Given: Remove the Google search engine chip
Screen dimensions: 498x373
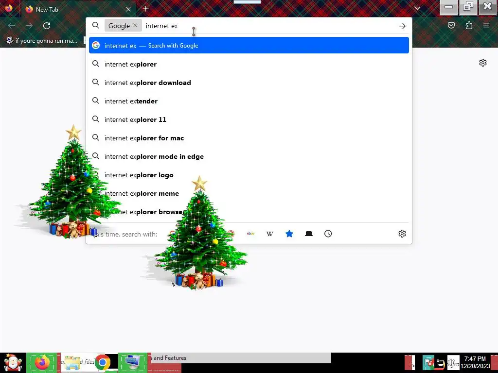Looking at the screenshot, I should pyautogui.click(x=135, y=25).
